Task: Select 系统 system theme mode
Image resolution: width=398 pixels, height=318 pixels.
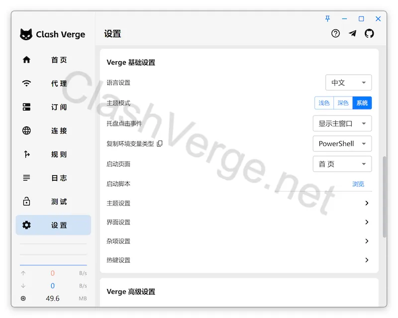Action: coord(362,103)
